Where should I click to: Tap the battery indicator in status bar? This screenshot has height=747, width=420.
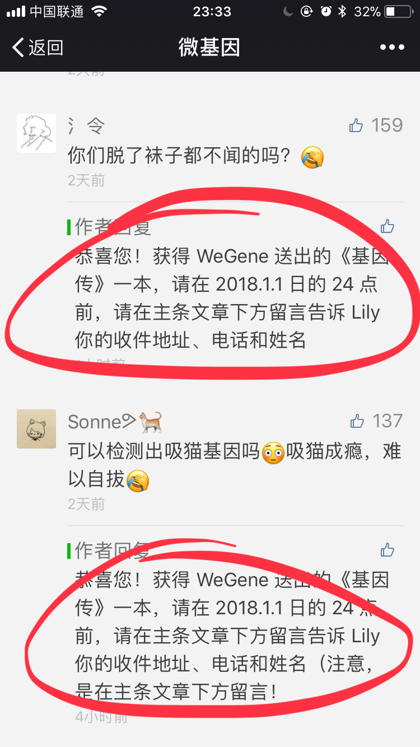398,11
